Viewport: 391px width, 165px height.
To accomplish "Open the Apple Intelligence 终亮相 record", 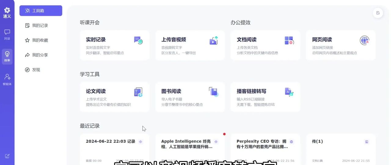I will point(190,149).
